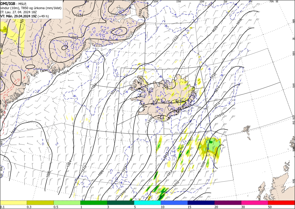
Task: Click the "35W" longitude label
Action: pyautogui.click(x=86, y=1)
